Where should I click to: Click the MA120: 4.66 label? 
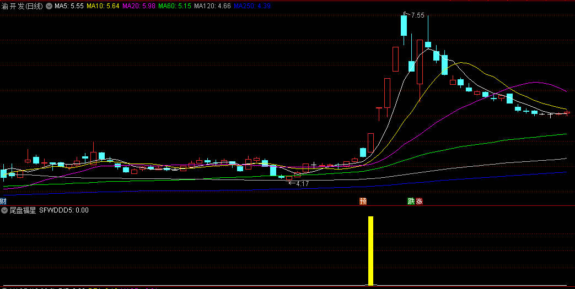(212, 6)
